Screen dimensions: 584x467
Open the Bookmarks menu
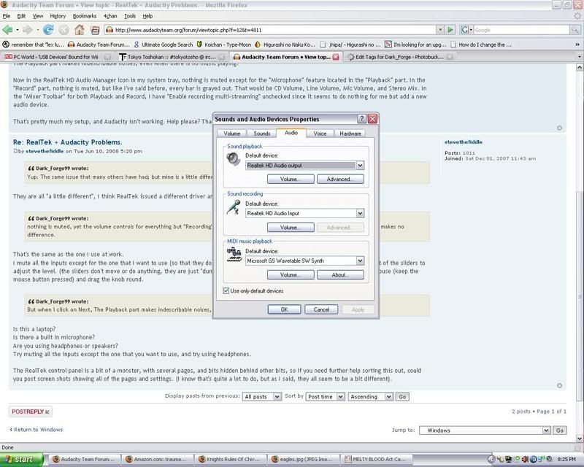[x=84, y=15]
